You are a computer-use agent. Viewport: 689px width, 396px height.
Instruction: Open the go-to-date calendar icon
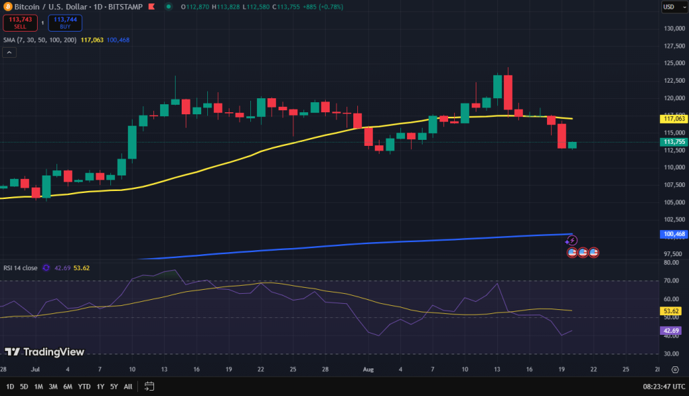click(149, 387)
